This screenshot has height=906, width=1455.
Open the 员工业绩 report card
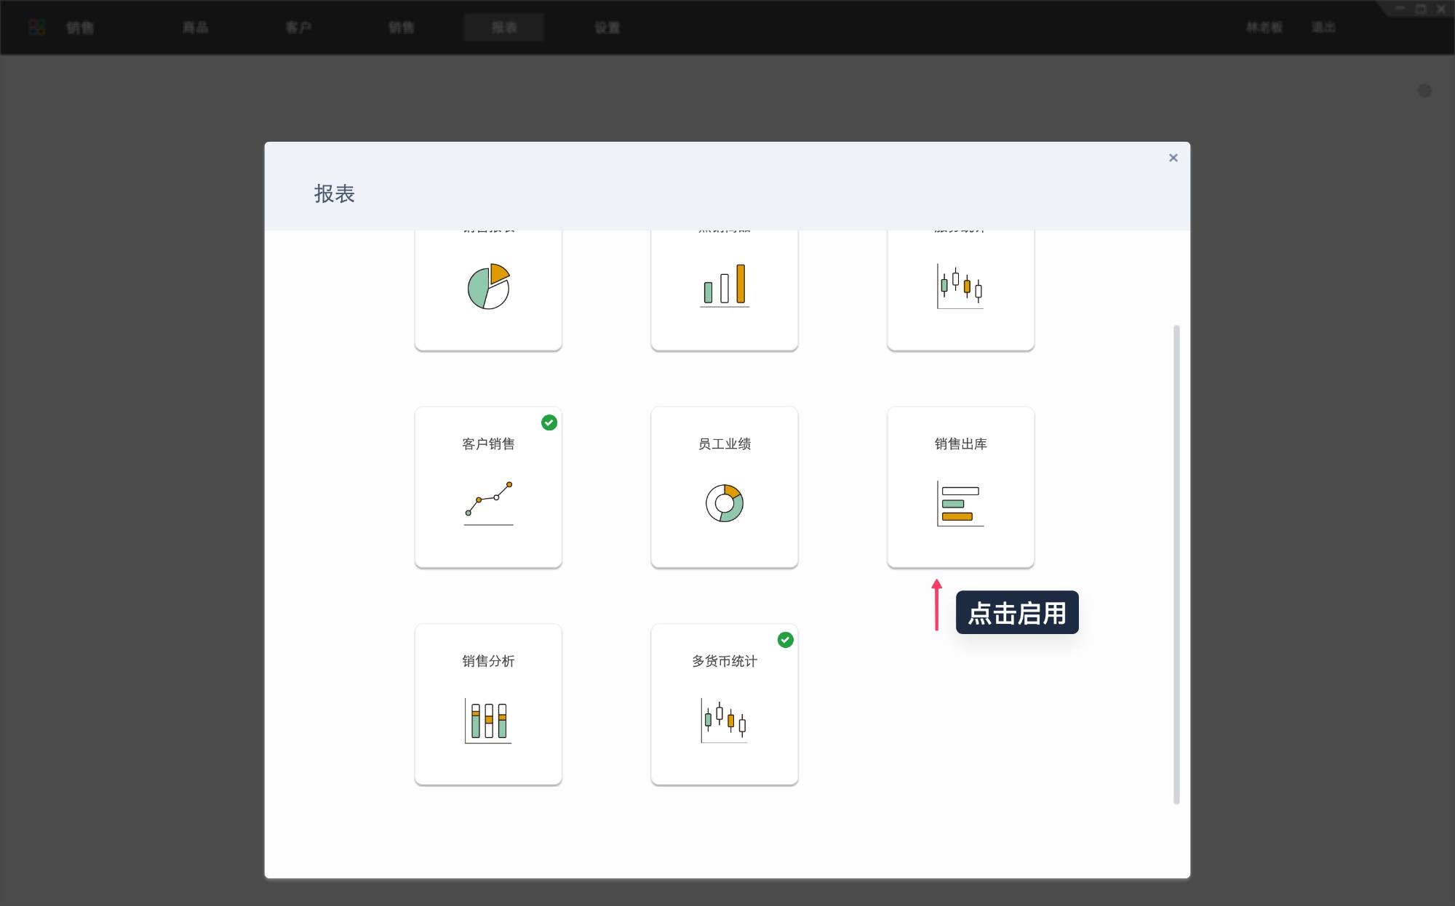pos(725,487)
